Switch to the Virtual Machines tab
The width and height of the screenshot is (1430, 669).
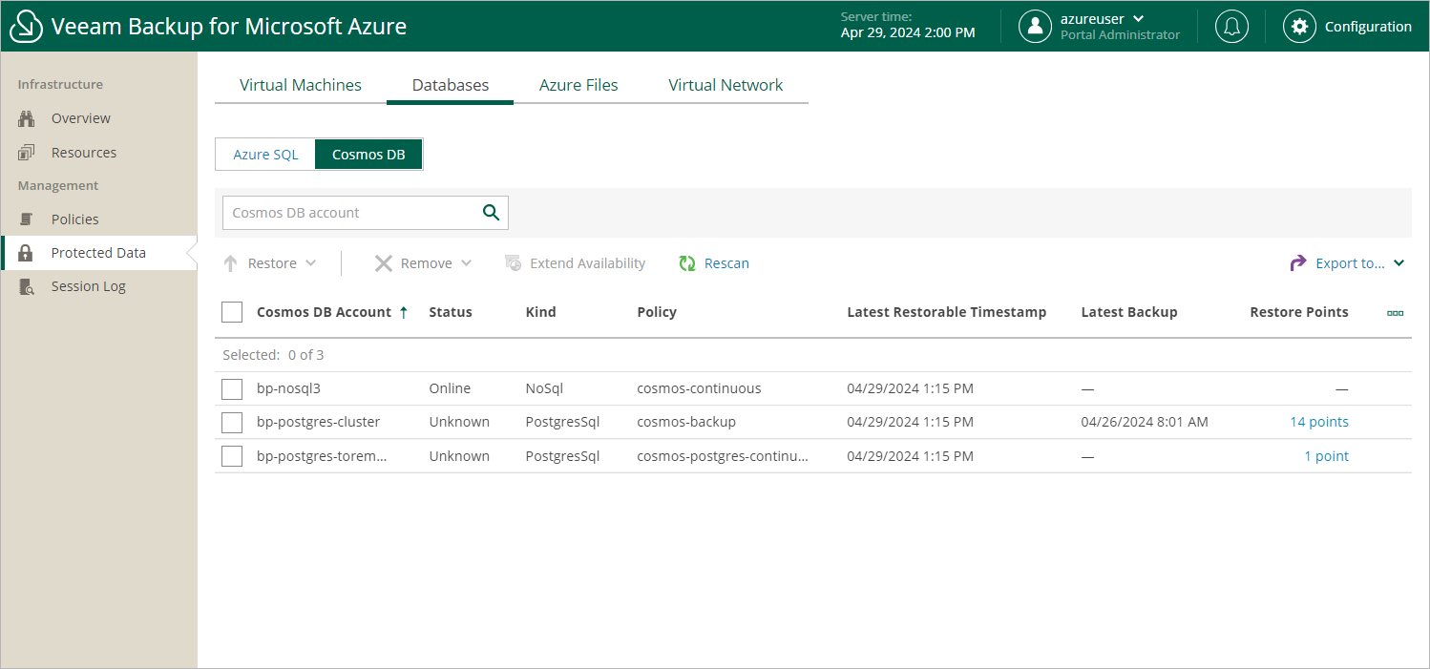(301, 85)
